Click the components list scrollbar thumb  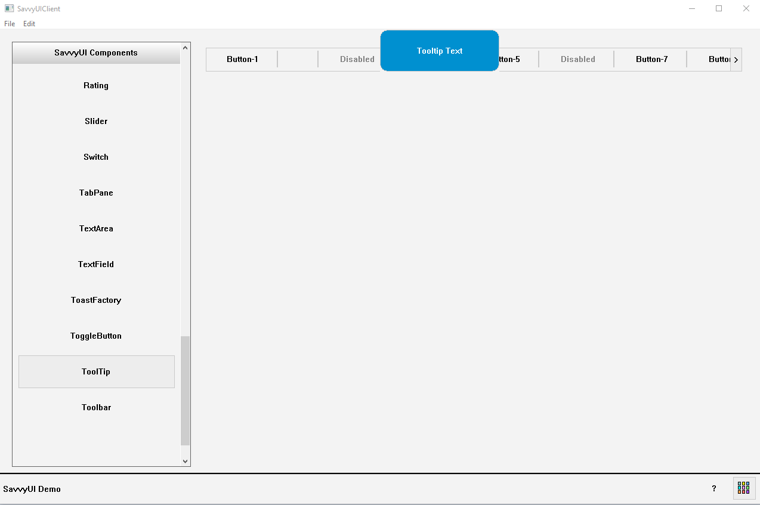click(x=185, y=391)
